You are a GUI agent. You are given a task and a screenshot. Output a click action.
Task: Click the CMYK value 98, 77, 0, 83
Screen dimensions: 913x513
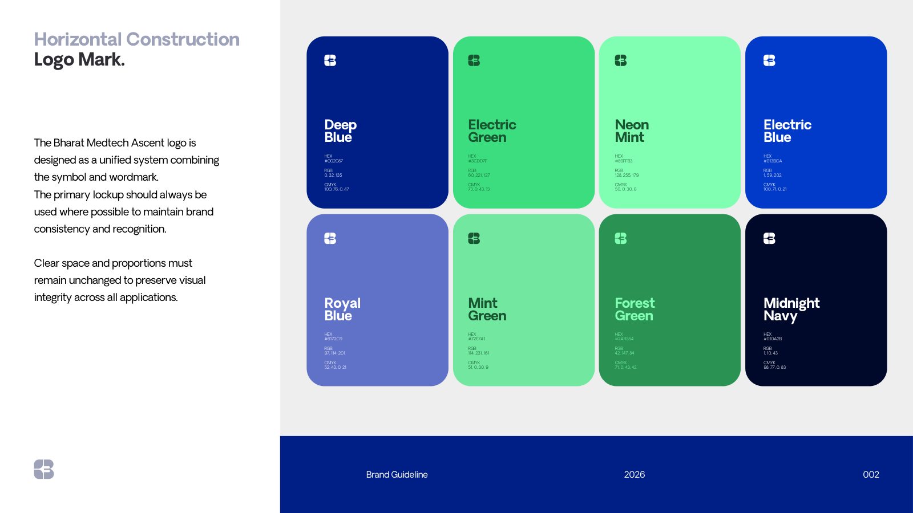(x=774, y=368)
